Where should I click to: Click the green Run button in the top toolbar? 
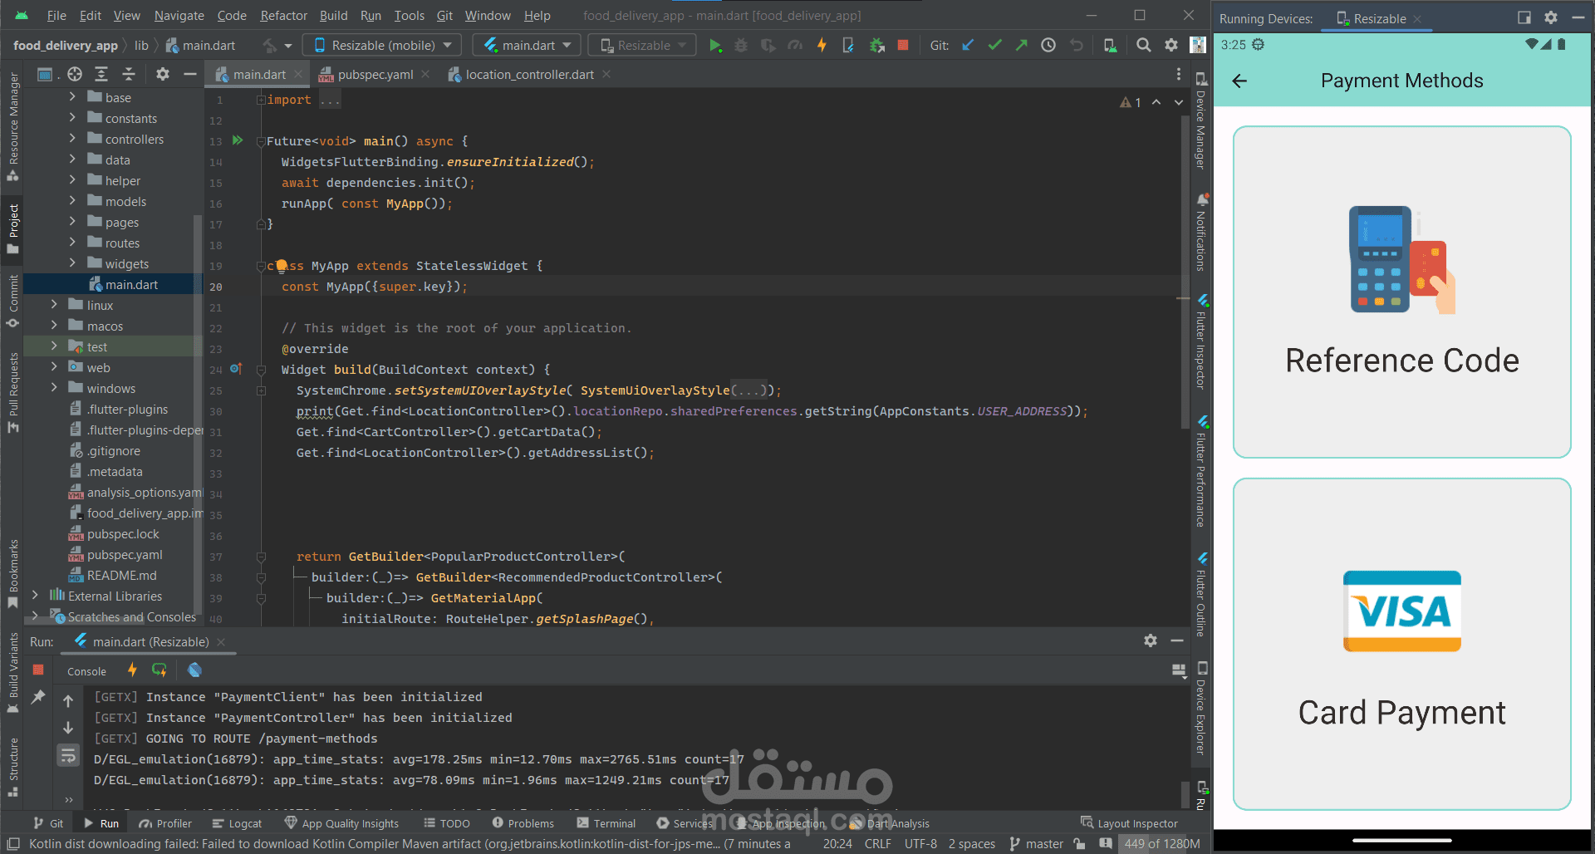coord(714,46)
